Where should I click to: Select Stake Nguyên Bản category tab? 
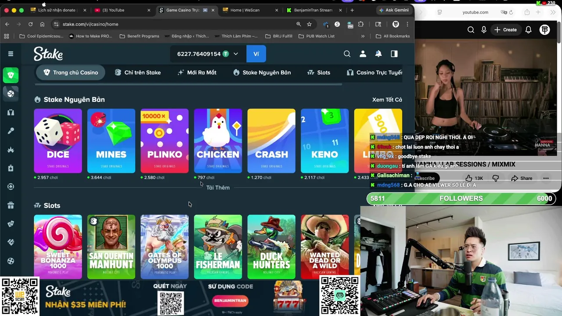pyautogui.click(x=262, y=72)
